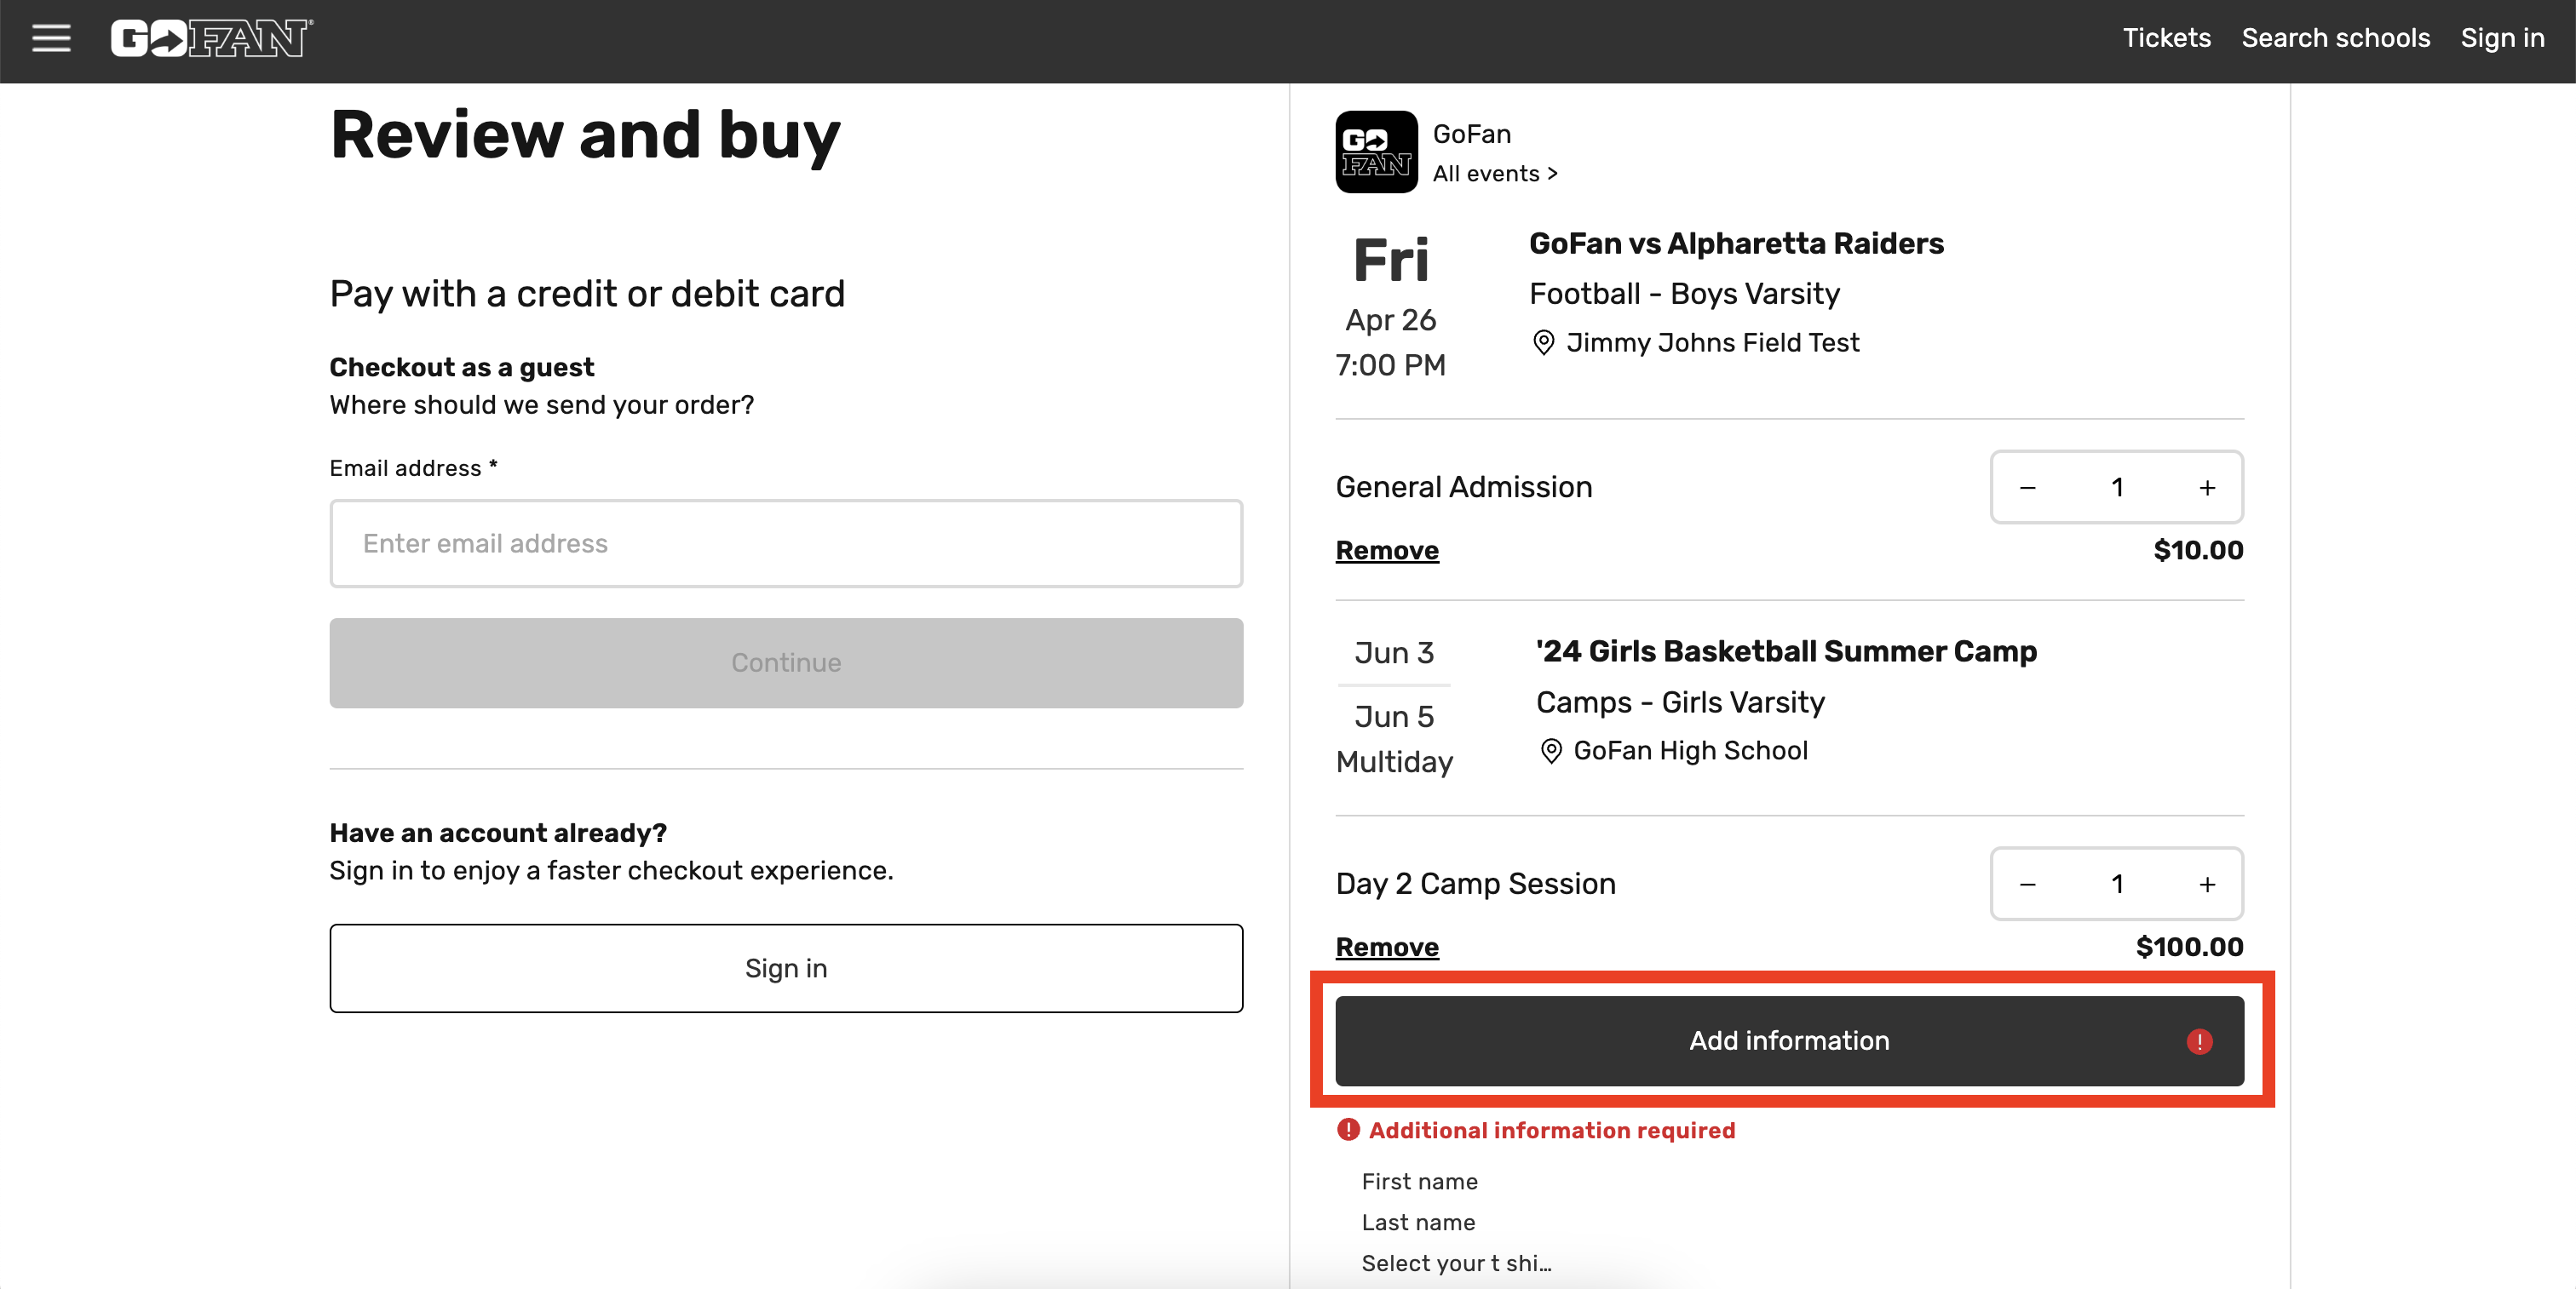2576x1289 pixels.
Task: Click the Jimmy Johns Field location pin
Action: tap(1543, 343)
